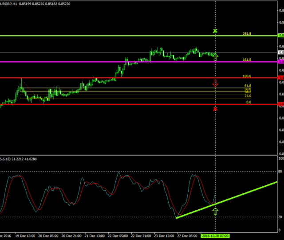Select the red 0.0 Fibonacci level line
Image resolution: width=284 pixels, height=240 pixels.
[133, 104]
